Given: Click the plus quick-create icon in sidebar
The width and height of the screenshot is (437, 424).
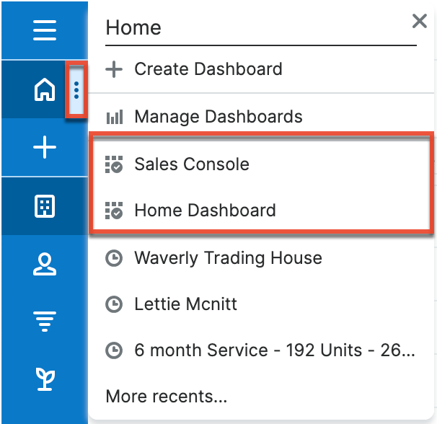Looking at the screenshot, I should click(44, 149).
